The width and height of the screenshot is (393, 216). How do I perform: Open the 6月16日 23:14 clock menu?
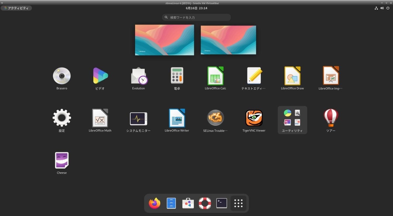point(196,8)
